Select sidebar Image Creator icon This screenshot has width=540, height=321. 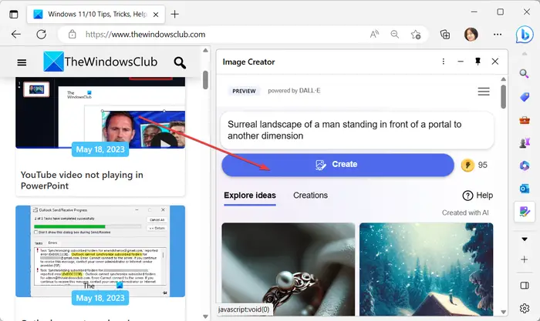click(x=524, y=212)
